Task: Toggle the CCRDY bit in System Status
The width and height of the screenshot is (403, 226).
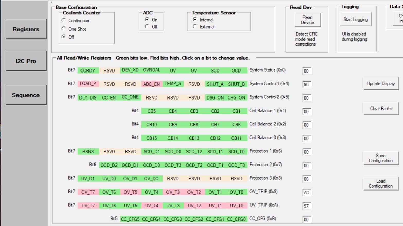Action: point(88,70)
